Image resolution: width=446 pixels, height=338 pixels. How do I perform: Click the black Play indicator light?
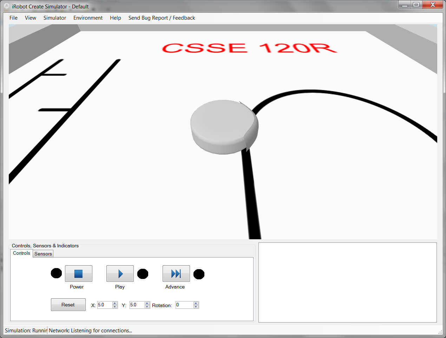(x=143, y=274)
